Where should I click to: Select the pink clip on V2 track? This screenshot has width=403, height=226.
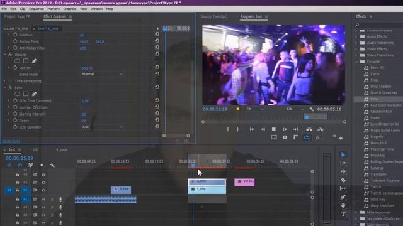pos(244,182)
